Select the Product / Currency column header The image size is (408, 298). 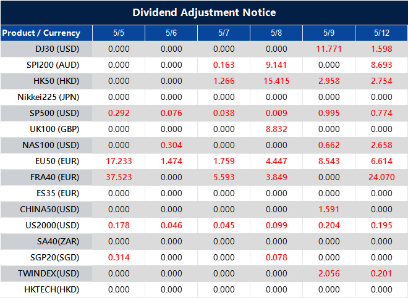41,33
